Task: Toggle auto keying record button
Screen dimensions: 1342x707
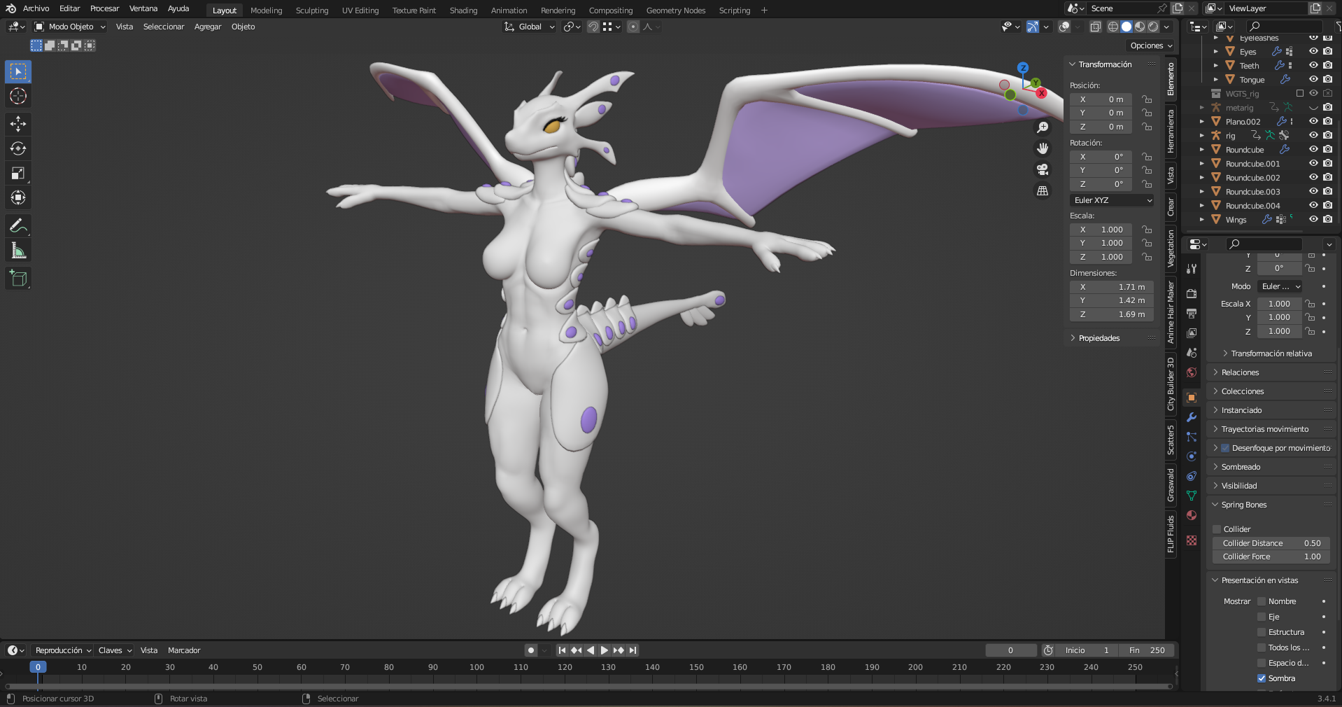Action: pyautogui.click(x=531, y=650)
